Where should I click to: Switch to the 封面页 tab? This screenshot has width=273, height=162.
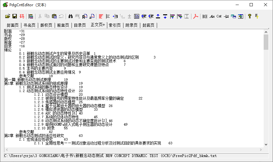[12, 25]
